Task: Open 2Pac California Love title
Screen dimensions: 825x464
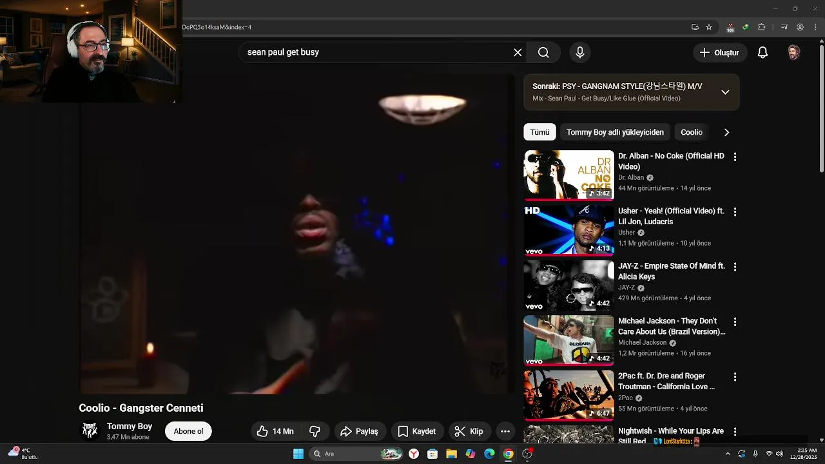Action: coord(667,381)
